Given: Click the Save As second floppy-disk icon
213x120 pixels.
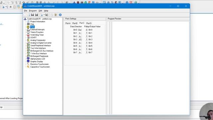Looking at the screenshot, I should point(37,15).
